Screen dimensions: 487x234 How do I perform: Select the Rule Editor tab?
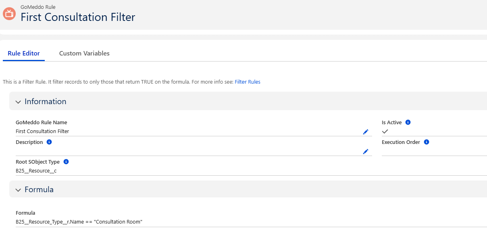tap(24, 53)
